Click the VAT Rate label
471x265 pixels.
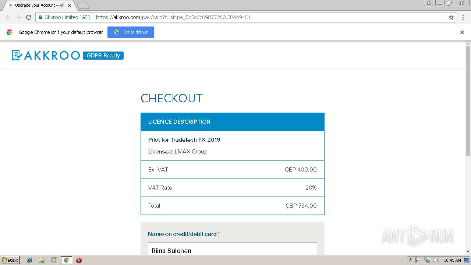point(160,188)
